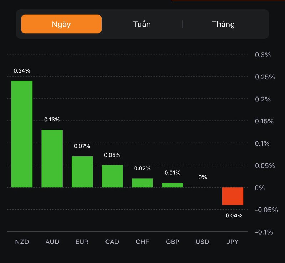Click the NZD currency label on axis

tap(22, 242)
